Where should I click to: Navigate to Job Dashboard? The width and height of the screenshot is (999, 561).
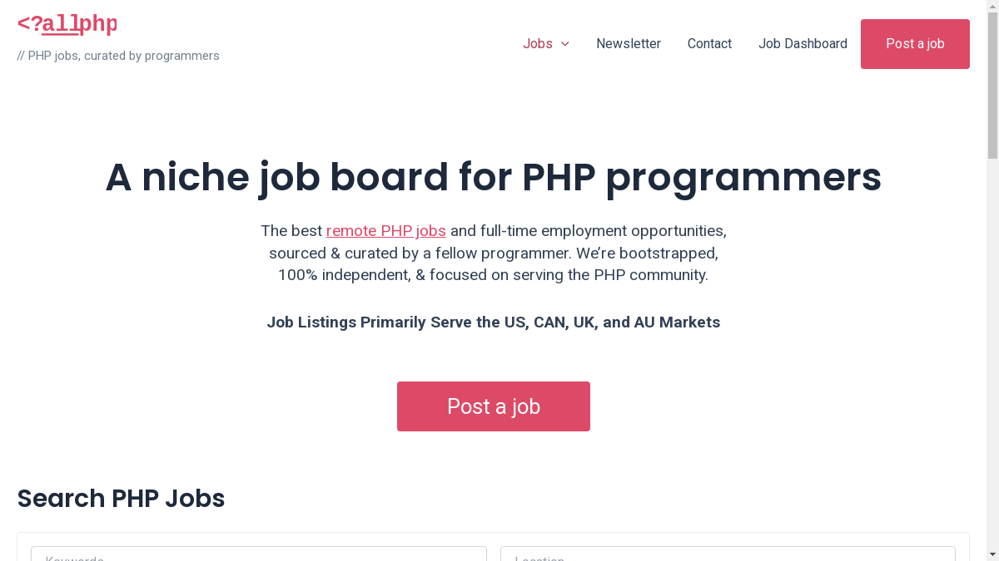pos(803,44)
